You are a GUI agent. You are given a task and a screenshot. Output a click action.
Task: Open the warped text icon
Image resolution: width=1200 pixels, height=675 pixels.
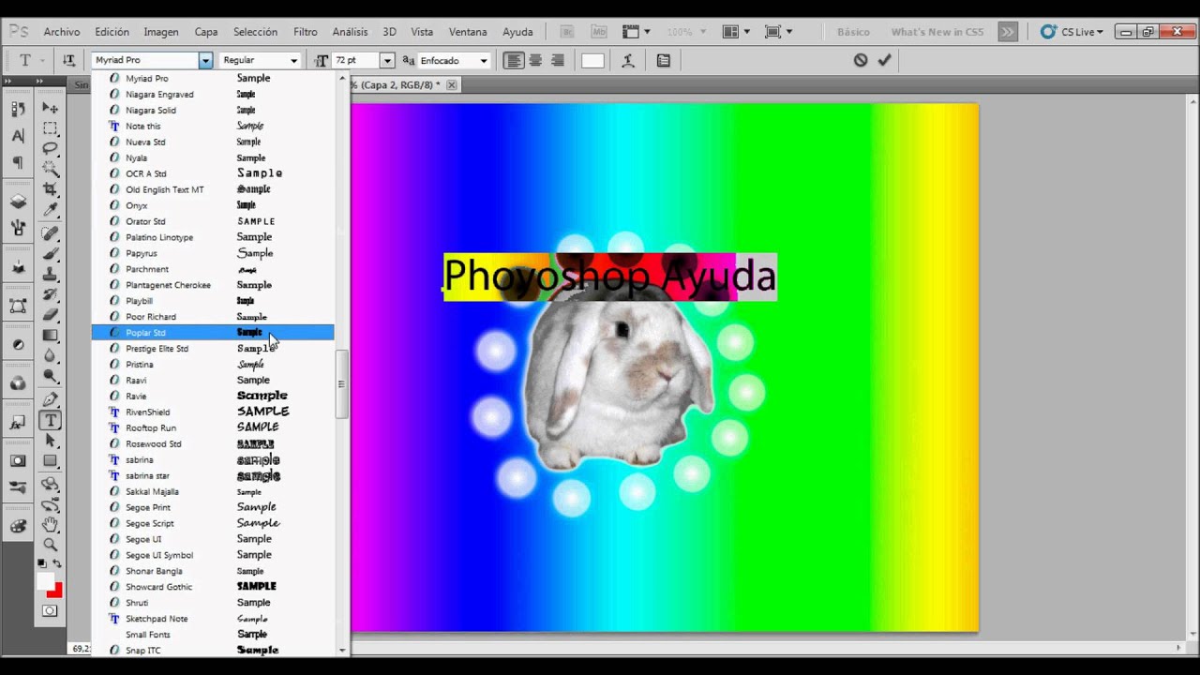point(628,60)
